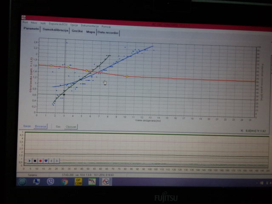272x204 pixels.
Task: Click the application icon in title bar
Action: coord(24,17)
